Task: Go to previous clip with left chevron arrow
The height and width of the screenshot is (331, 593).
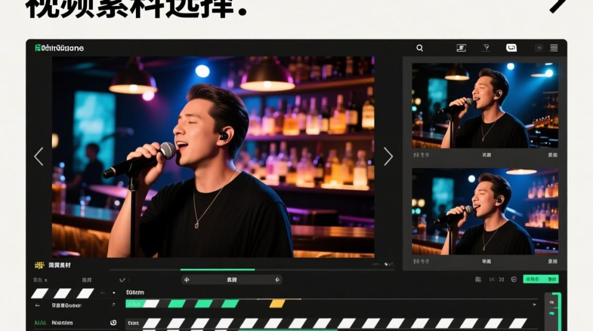Action: point(39,156)
